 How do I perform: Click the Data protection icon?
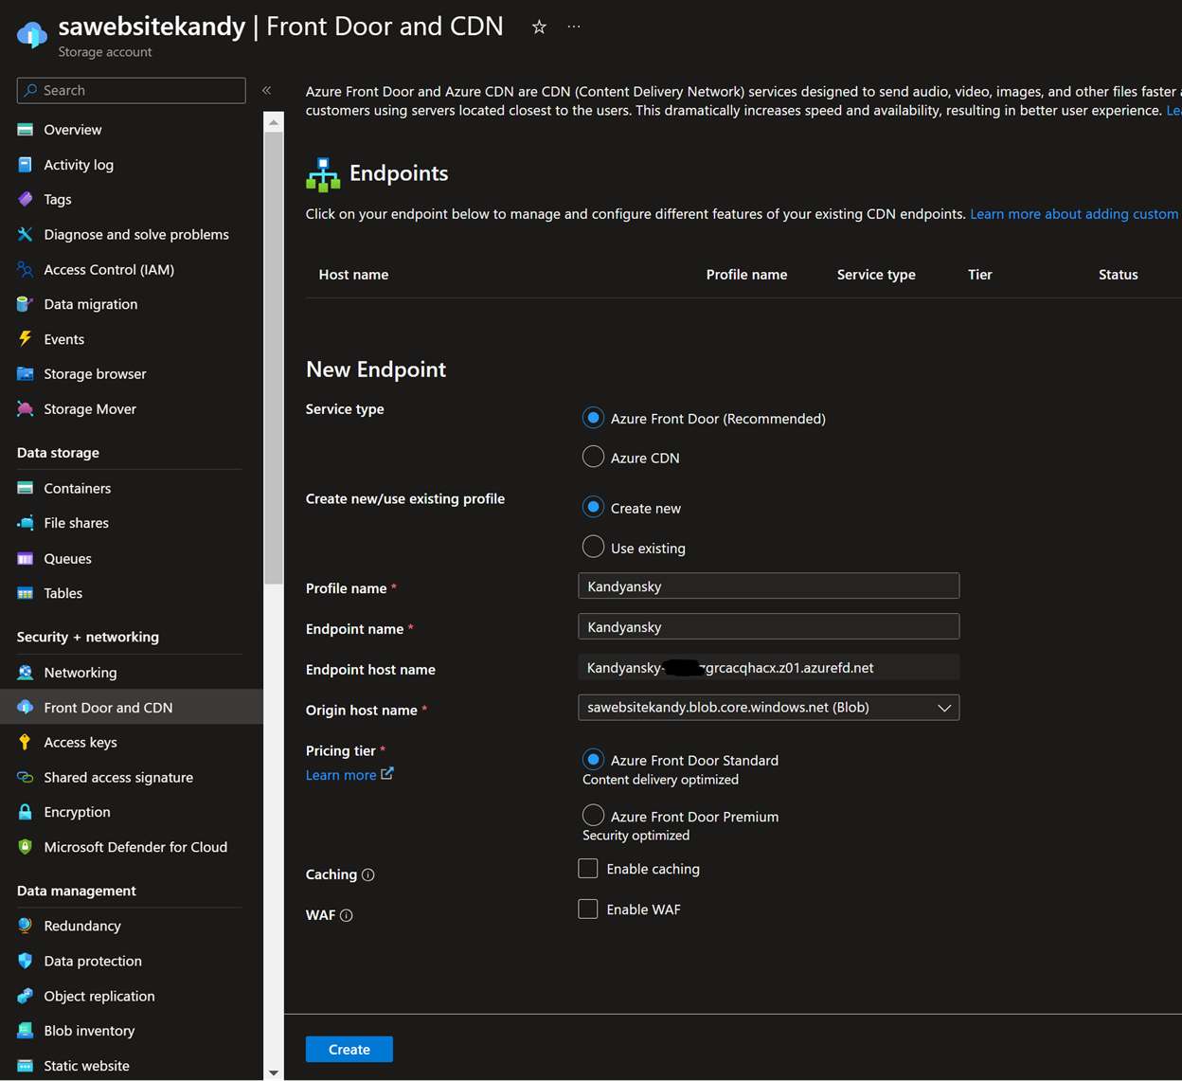click(26, 961)
